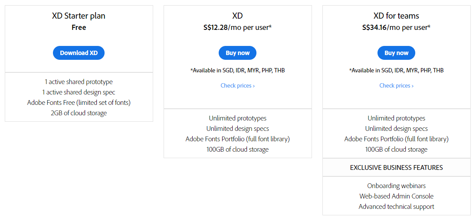The width and height of the screenshot is (476, 221).
Task: Click the Free price label
Action: click(79, 27)
